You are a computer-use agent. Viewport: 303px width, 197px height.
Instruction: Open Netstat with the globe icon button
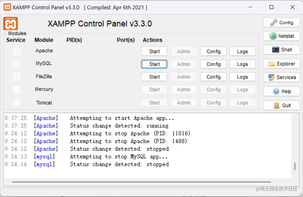tap(281, 36)
